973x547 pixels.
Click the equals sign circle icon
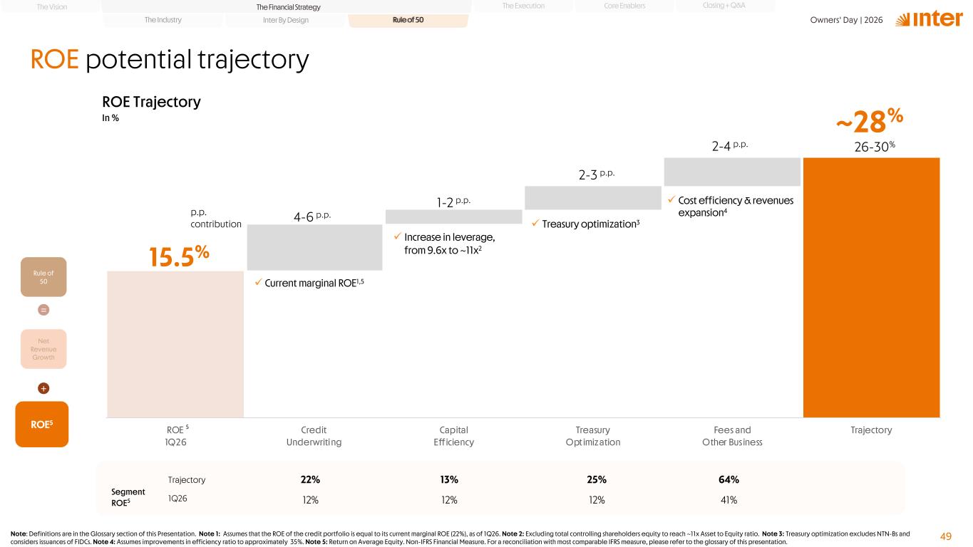coord(43,311)
